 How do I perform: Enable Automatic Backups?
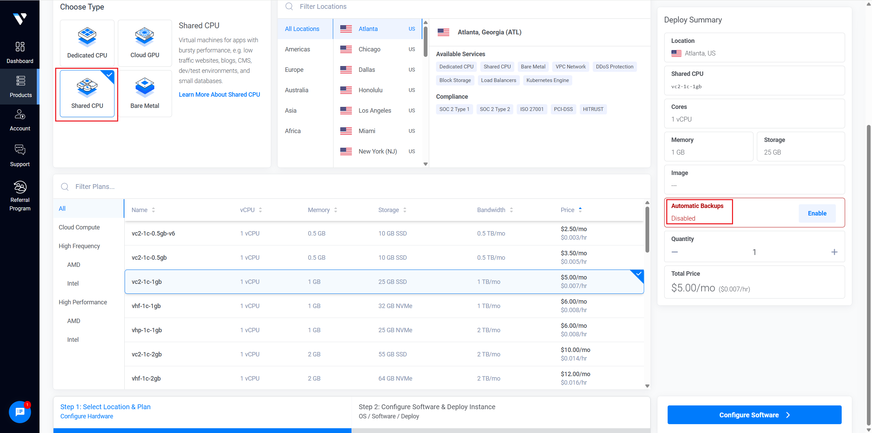[x=817, y=213]
